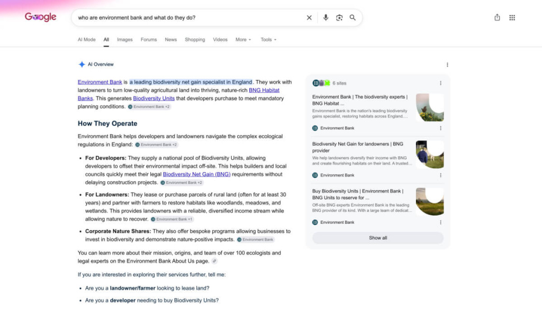This screenshot has width=542, height=310.
Task: Open the 6 sites panel three-dot menu
Action: point(440,83)
